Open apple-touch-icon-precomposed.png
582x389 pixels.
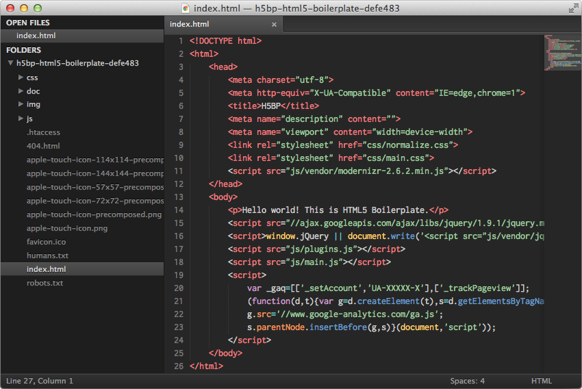[94, 214]
